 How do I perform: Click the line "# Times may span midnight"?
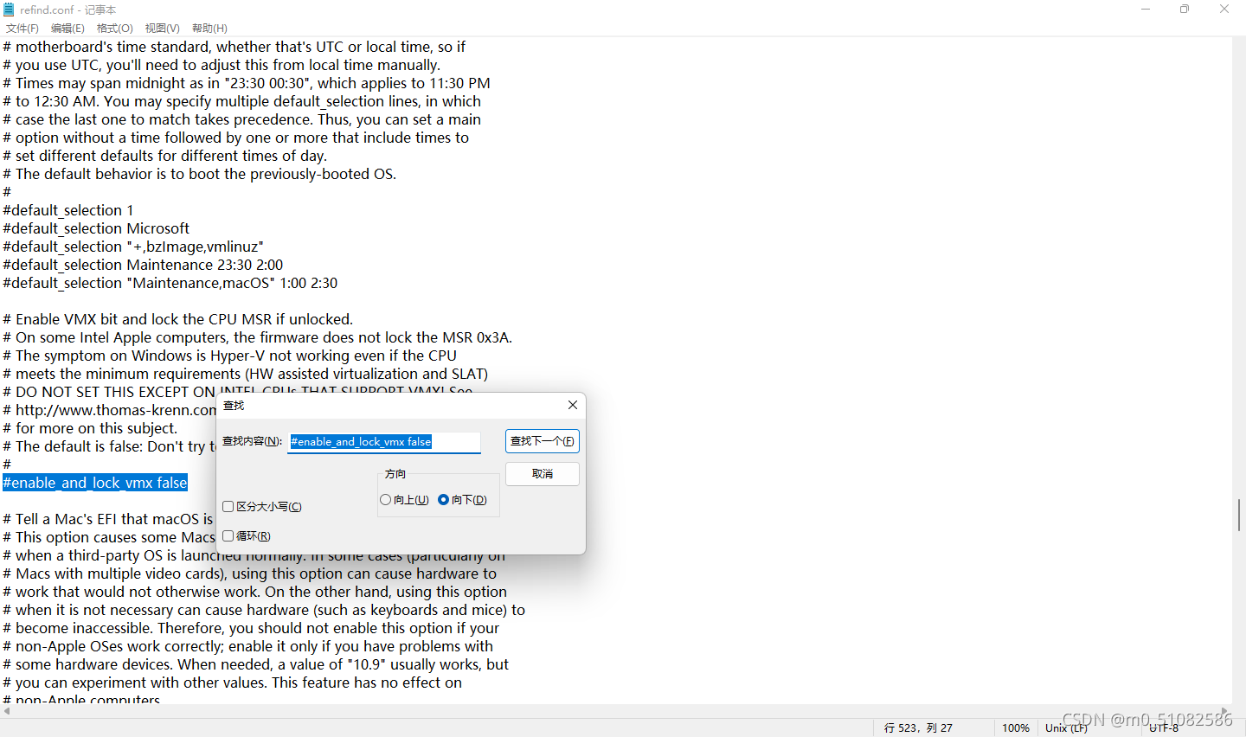tap(247, 83)
